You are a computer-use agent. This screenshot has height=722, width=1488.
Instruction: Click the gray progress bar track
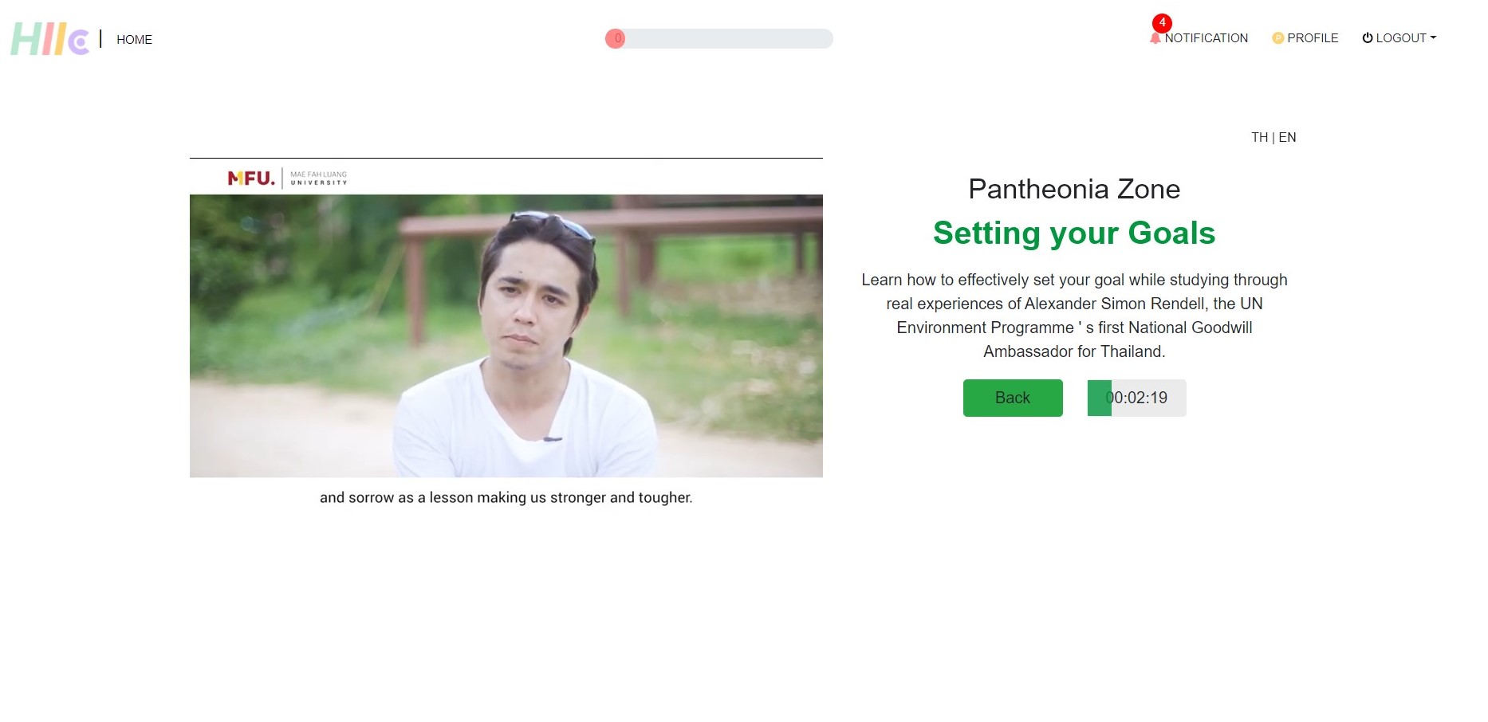click(730, 38)
